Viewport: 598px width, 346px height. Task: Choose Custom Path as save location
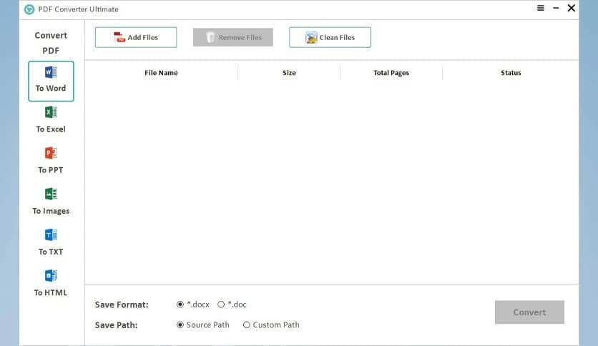click(x=271, y=325)
